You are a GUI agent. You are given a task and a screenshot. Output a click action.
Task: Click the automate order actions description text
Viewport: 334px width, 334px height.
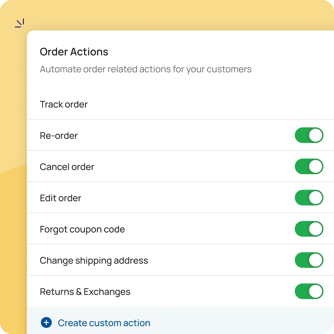pyautogui.click(x=146, y=69)
